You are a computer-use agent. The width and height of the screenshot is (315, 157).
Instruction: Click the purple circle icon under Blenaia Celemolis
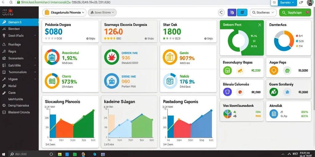coord(227,92)
